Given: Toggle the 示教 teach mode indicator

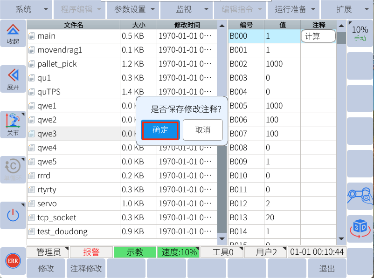Looking at the screenshot, I should (135, 252).
